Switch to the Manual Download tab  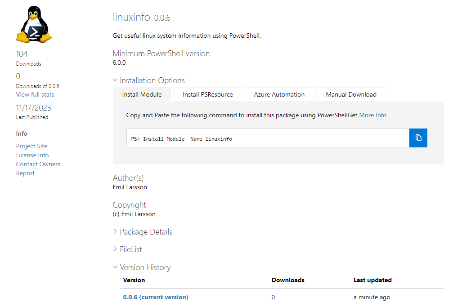(x=351, y=94)
